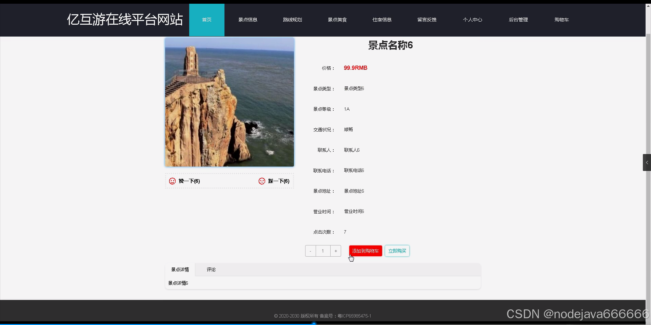Click the price value 99.9RMB
This screenshot has height=325, width=651.
355,68
